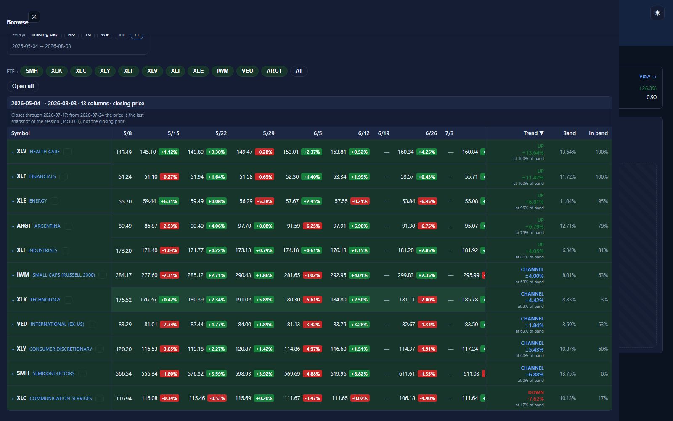Click the Open all button
Image resolution: width=673 pixels, height=421 pixels.
pyautogui.click(x=23, y=86)
